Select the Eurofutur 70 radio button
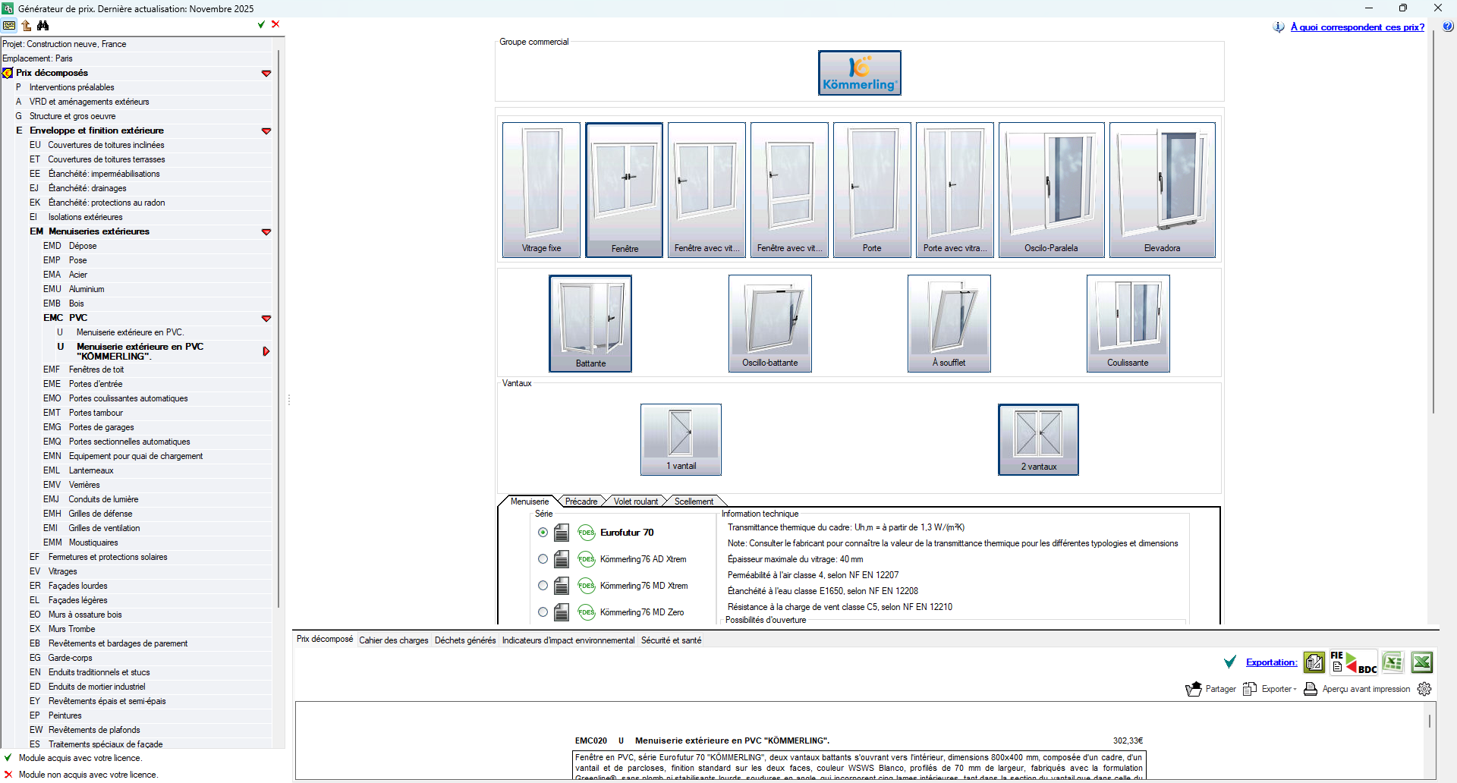This screenshot has height=783, width=1457. 543,533
